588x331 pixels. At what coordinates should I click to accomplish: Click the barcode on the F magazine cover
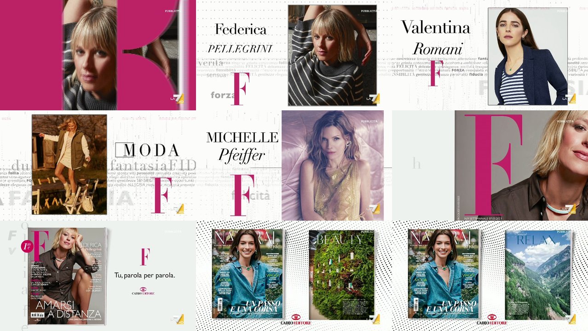click(x=37, y=315)
